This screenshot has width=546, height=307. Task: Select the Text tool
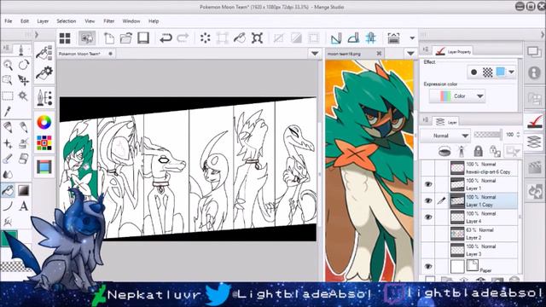(23, 206)
